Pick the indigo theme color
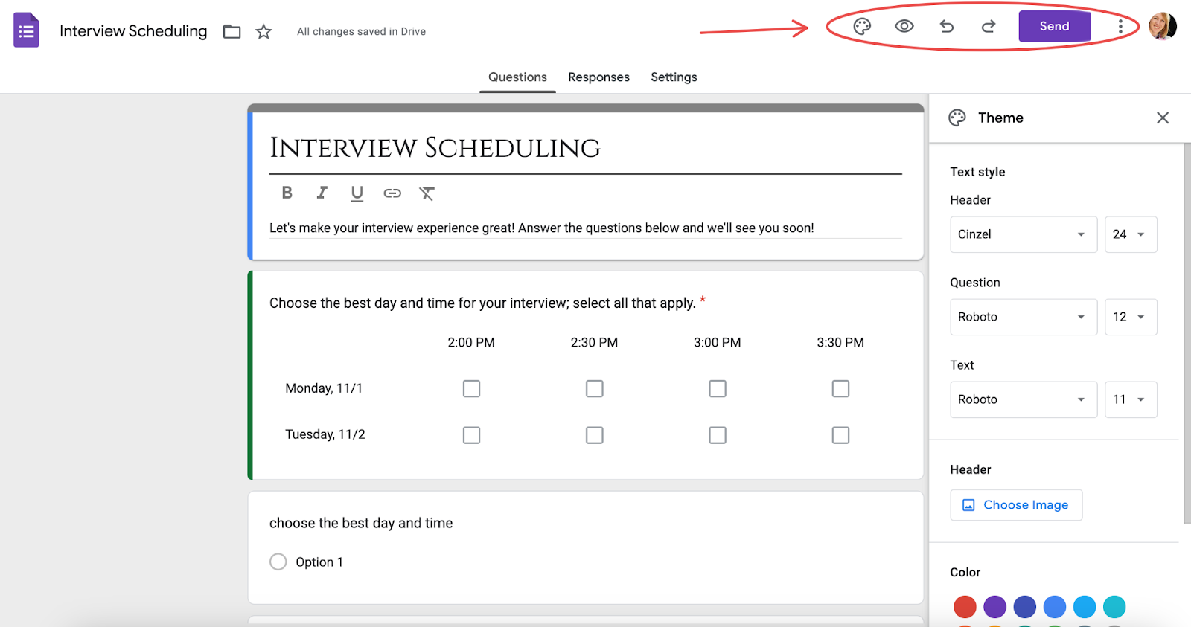Viewport: 1191px width, 627px height. click(x=1024, y=607)
